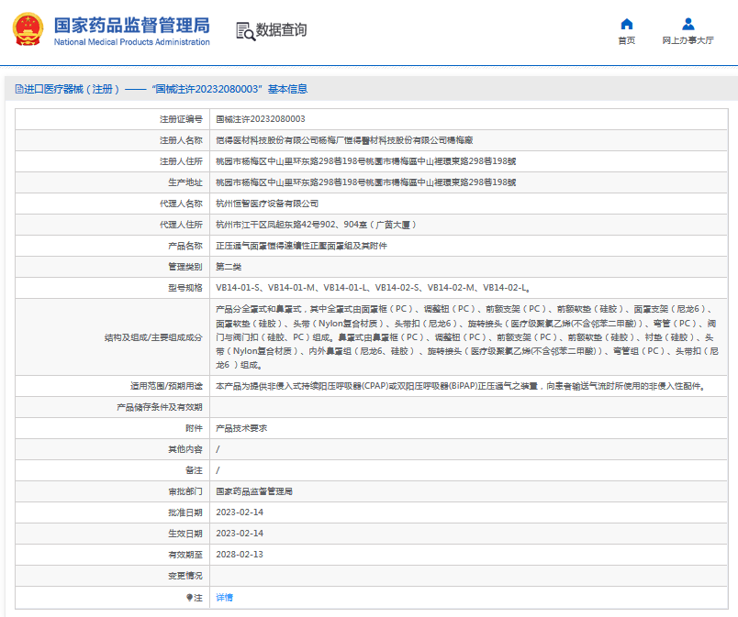
Task: Click the 变更情况 label
Action: [185, 576]
